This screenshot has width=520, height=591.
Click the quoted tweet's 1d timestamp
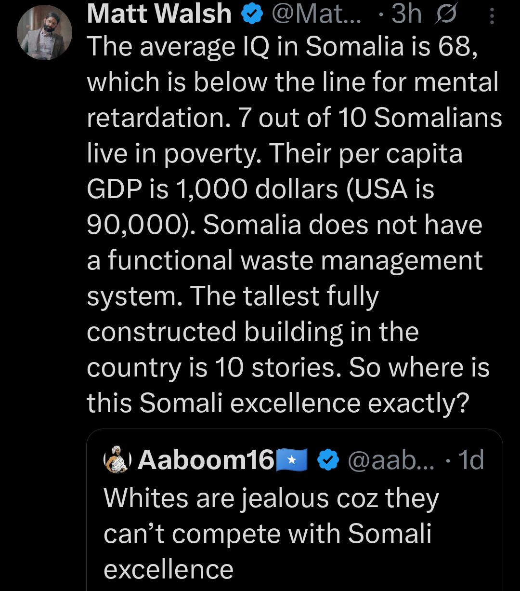click(x=471, y=461)
